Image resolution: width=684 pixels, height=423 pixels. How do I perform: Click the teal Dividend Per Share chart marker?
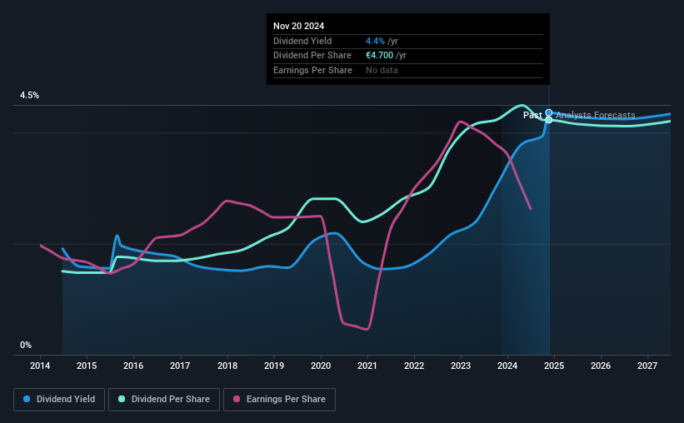(x=549, y=119)
